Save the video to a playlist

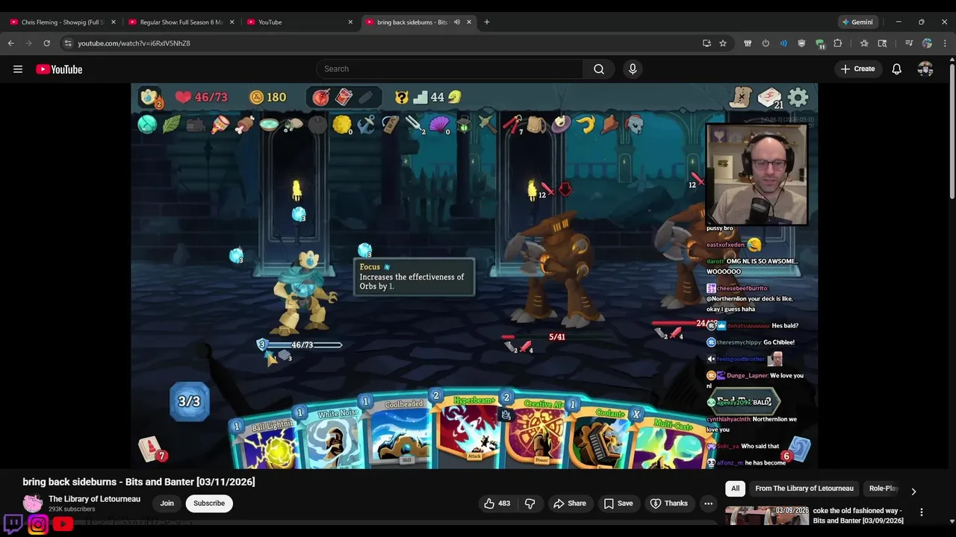618,503
